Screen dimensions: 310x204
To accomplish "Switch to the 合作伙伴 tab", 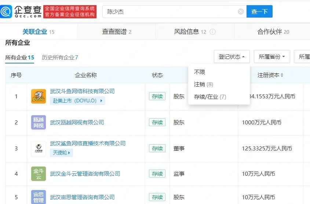I will 273,32.
